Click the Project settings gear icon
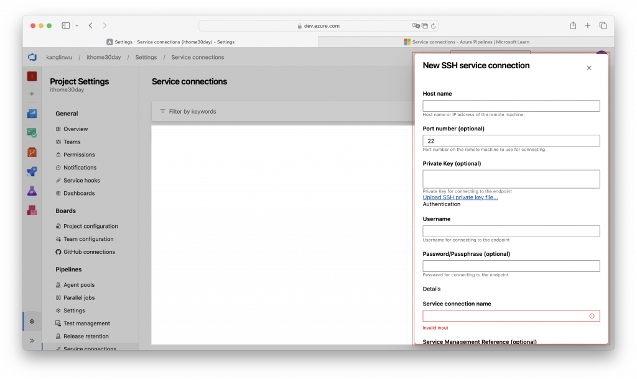The height and width of the screenshot is (380, 637). (32, 321)
